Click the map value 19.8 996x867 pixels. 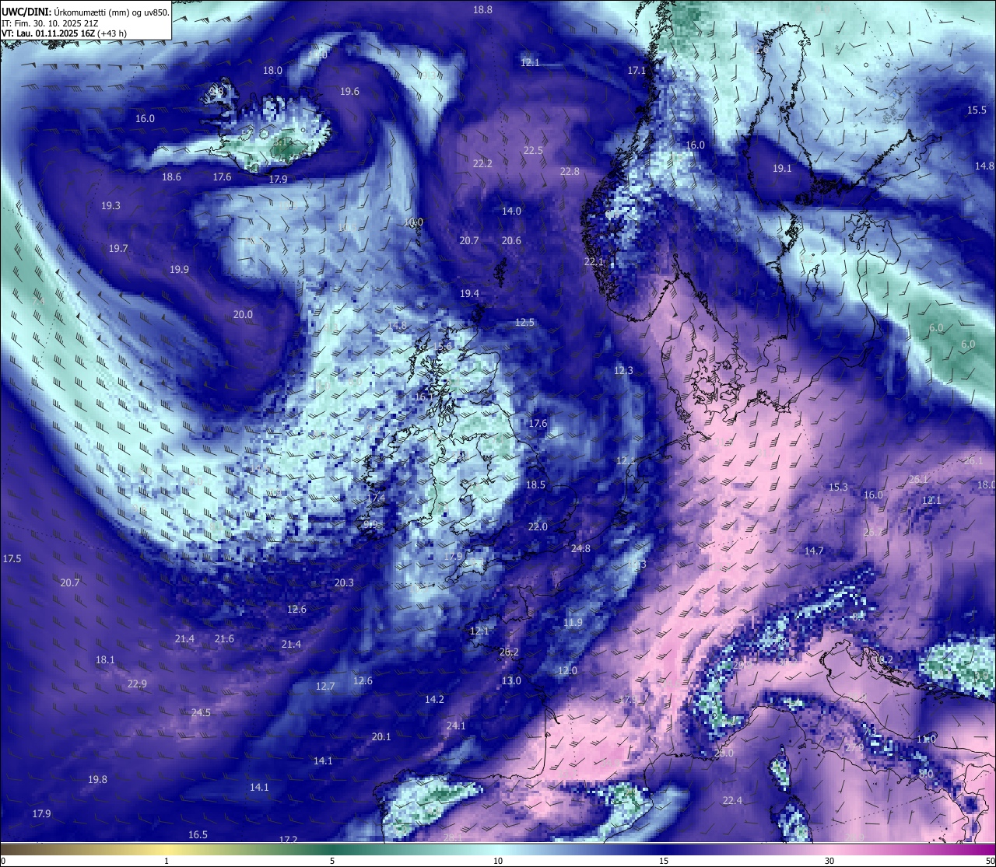pos(97,779)
